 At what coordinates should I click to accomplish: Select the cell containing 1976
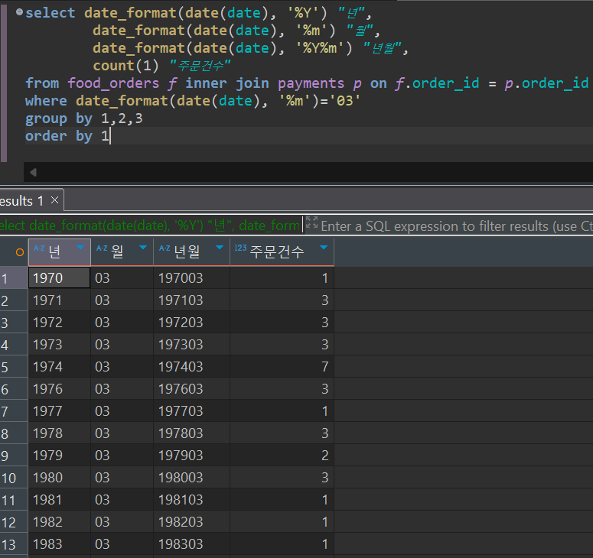(x=60, y=389)
